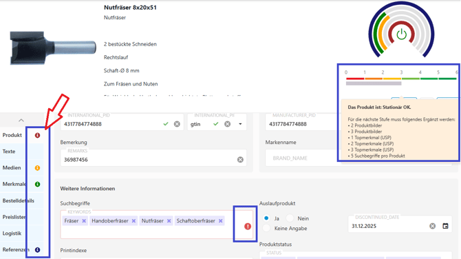This screenshot has height=259, width=461.
Task: Click the red error icon in Suchbegriffe field
Action: (248, 227)
